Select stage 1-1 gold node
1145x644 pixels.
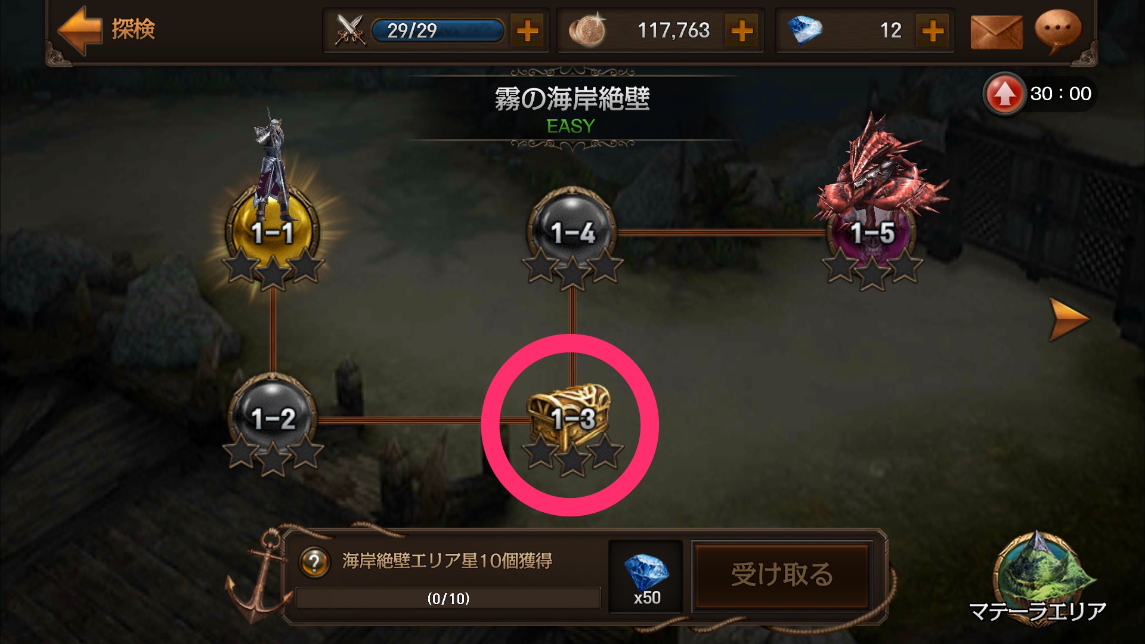tap(273, 231)
